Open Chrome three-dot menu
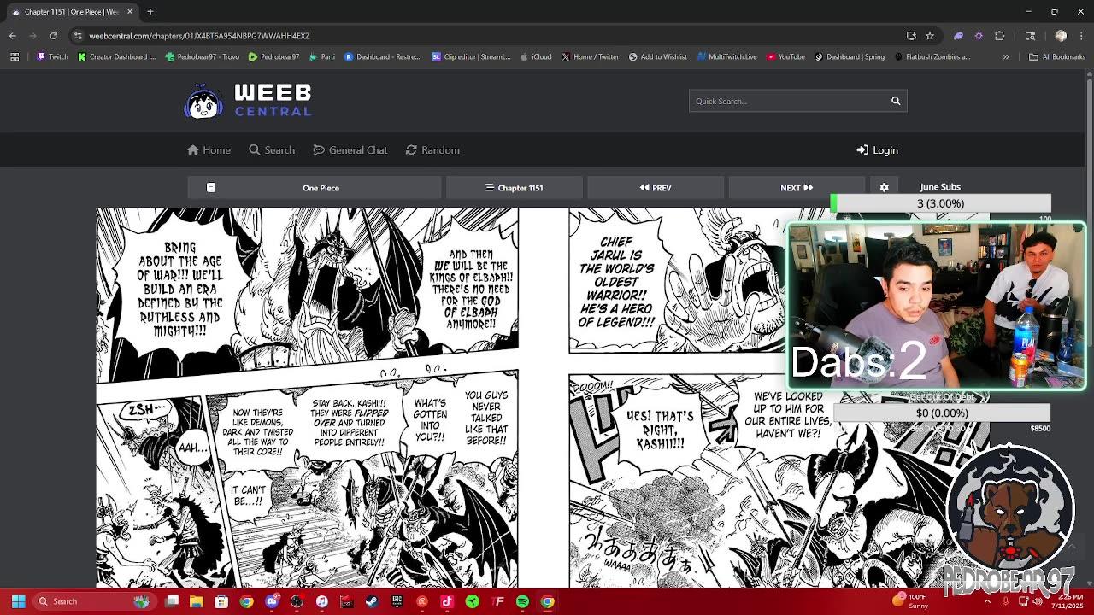This screenshot has width=1094, height=615. coord(1080,36)
